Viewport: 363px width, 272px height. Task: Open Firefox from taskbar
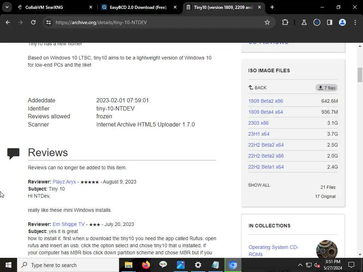click(146, 265)
